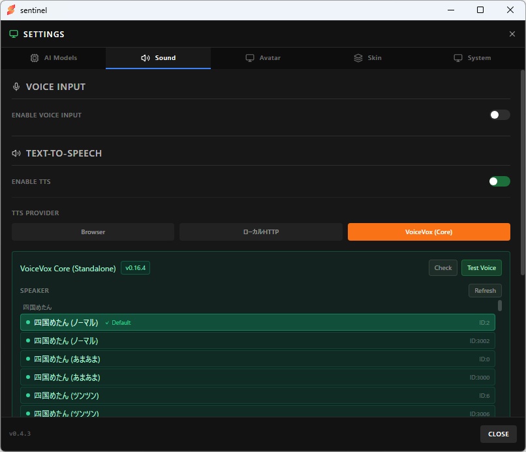
Task: Switch to the Skin tab
Action: pyautogui.click(x=367, y=58)
